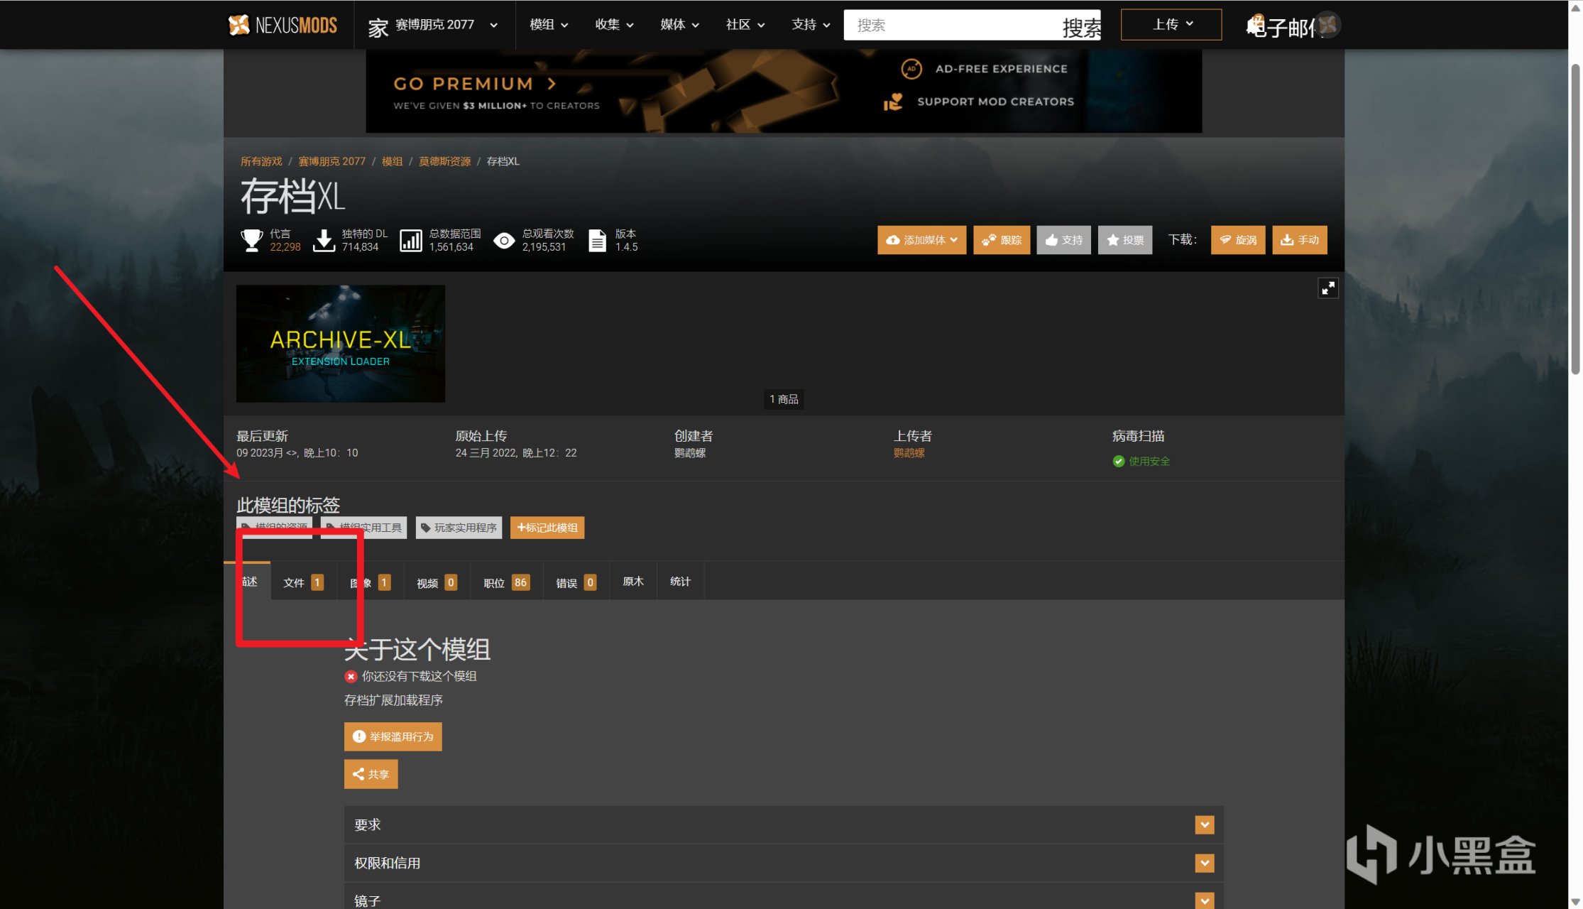This screenshot has height=909, width=1583.
Task: Go to 赛博朋克 2077 breadcrumb link
Action: click(x=332, y=161)
